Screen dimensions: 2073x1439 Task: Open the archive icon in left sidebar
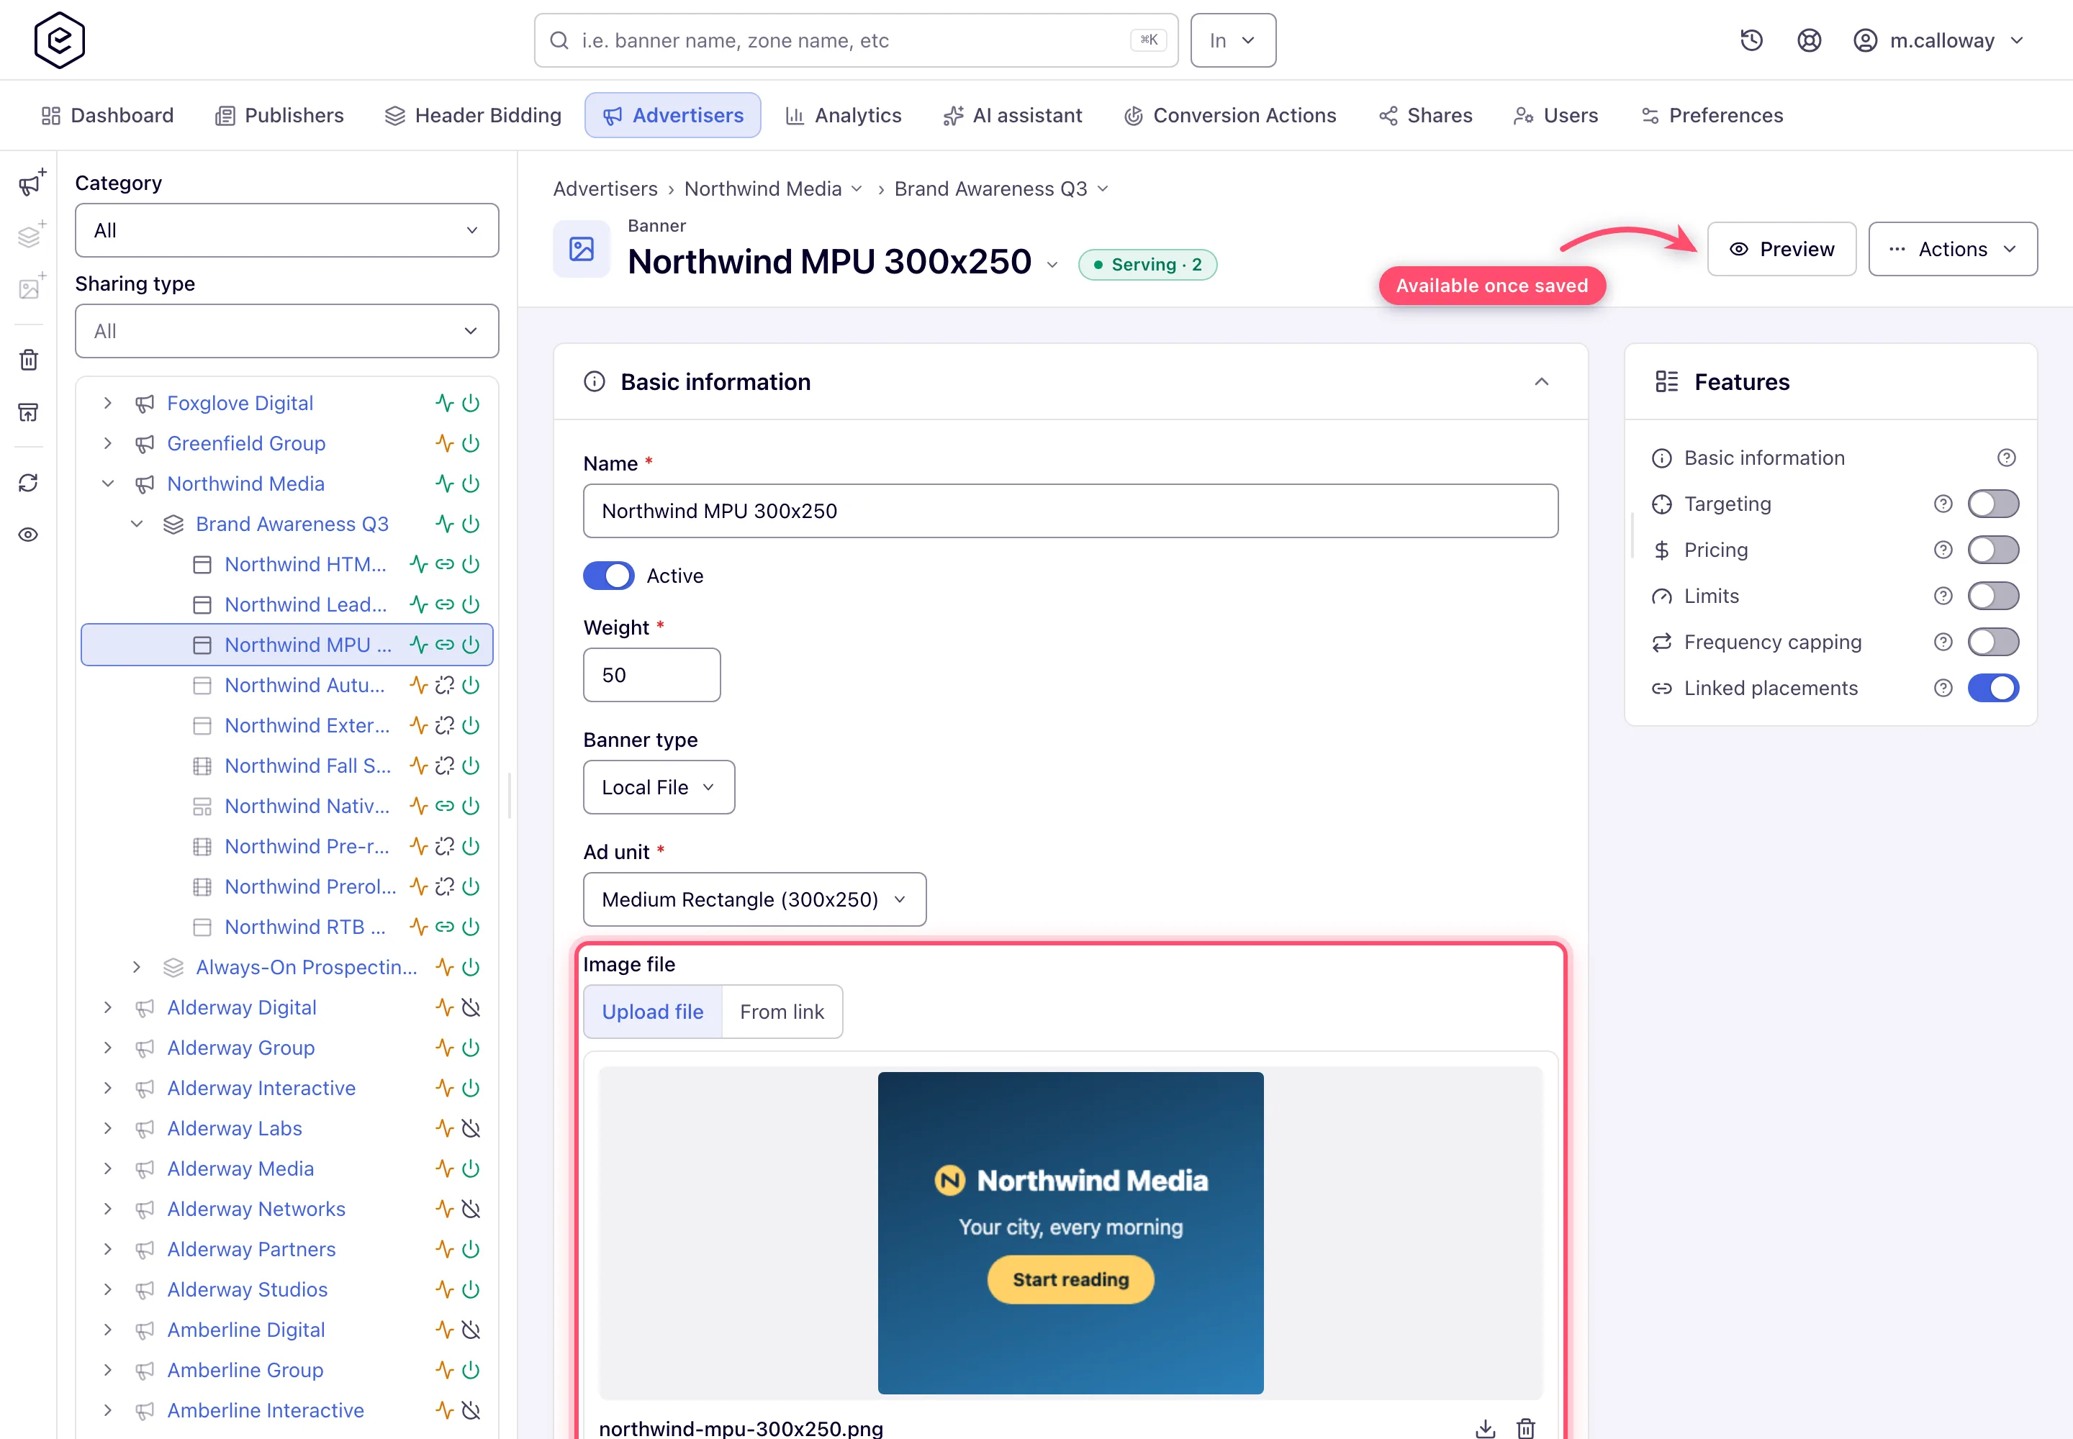coord(29,412)
